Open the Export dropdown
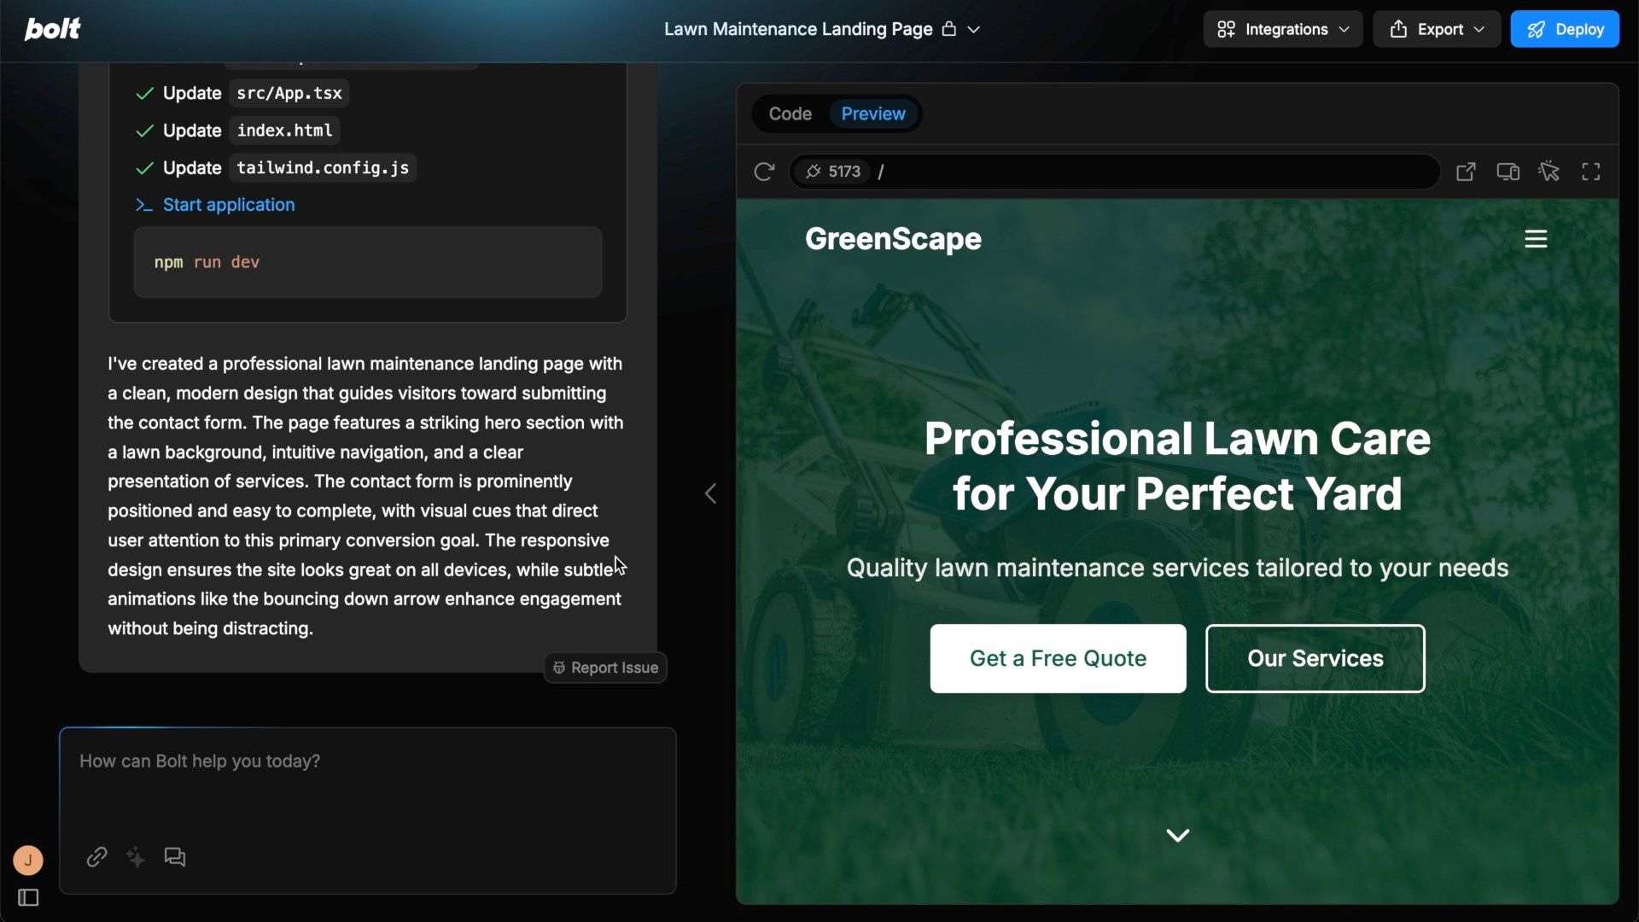The image size is (1639, 922). pyautogui.click(x=1437, y=29)
